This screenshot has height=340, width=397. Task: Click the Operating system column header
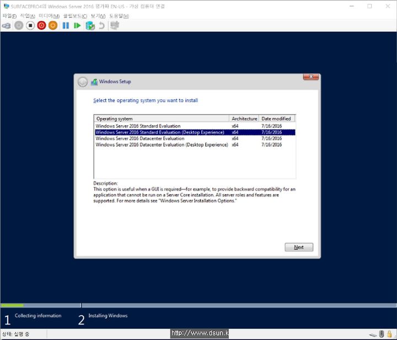162,118
